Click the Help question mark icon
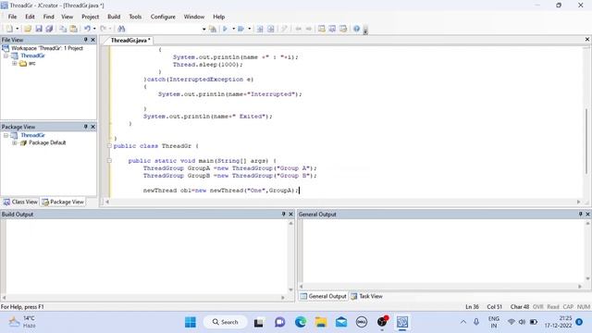The height and width of the screenshot is (333, 592). click(356, 29)
